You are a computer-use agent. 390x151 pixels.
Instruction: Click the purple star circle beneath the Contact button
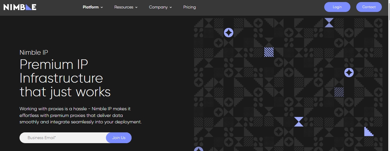(349, 72)
